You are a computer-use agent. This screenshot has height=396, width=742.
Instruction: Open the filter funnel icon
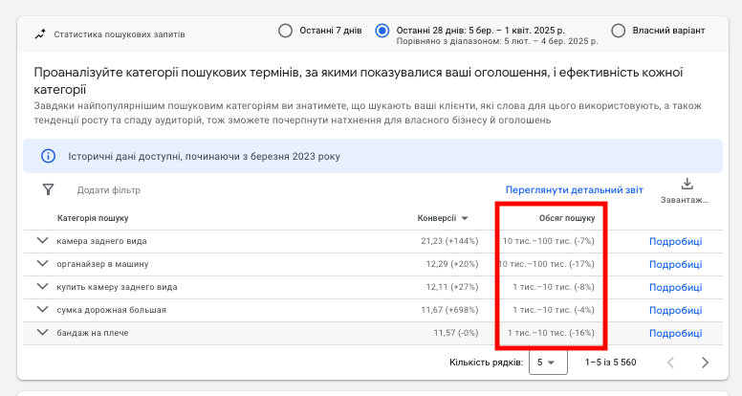[48, 189]
